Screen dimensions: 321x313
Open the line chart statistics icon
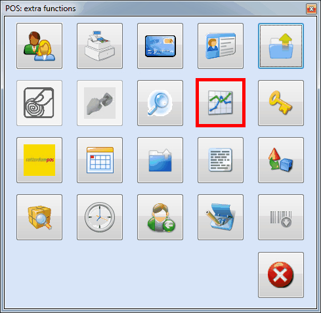221,103
